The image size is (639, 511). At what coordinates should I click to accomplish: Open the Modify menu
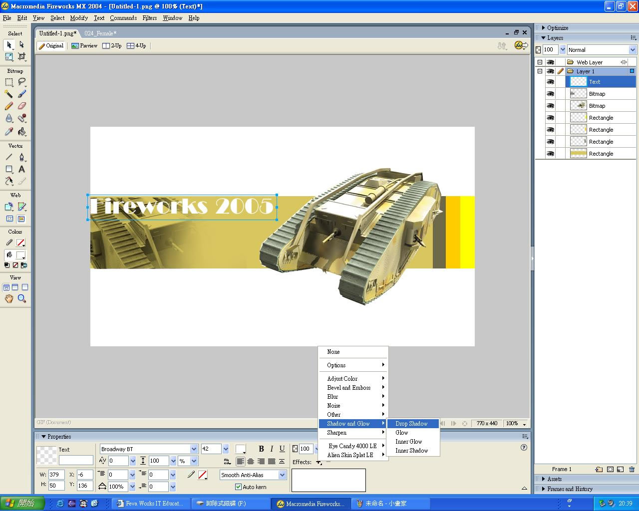(x=79, y=18)
